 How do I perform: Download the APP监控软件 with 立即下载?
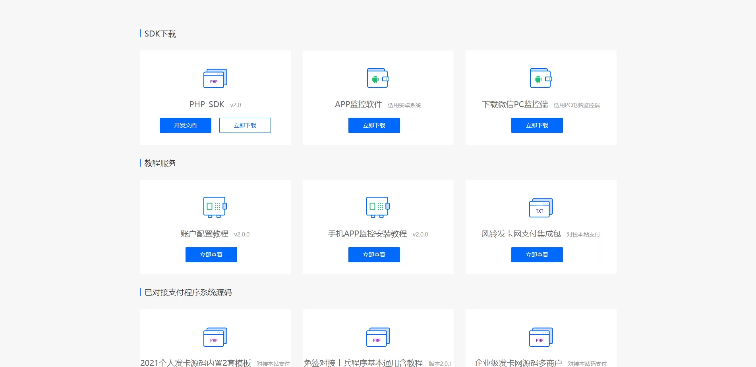[x=374, y=125]
